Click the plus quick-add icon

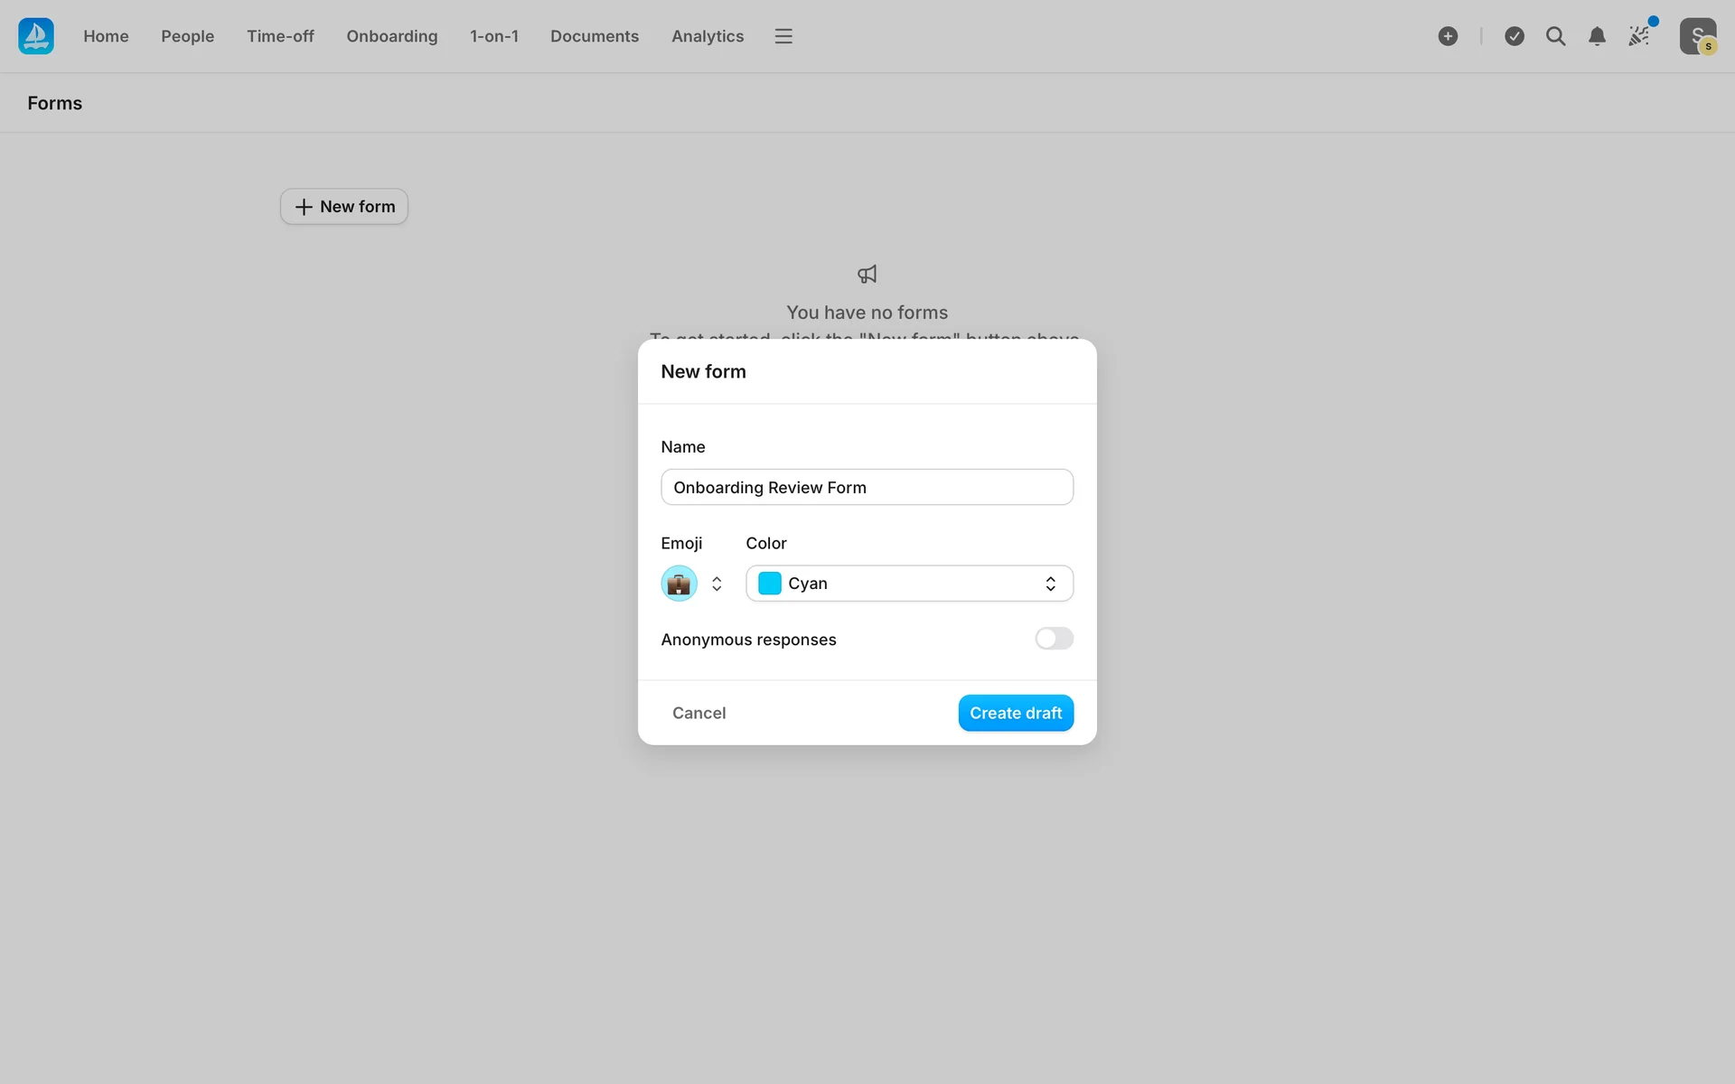[1448, 36]
